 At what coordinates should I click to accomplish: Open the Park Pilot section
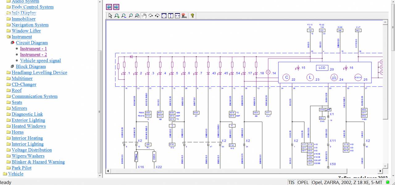point(22,168)
